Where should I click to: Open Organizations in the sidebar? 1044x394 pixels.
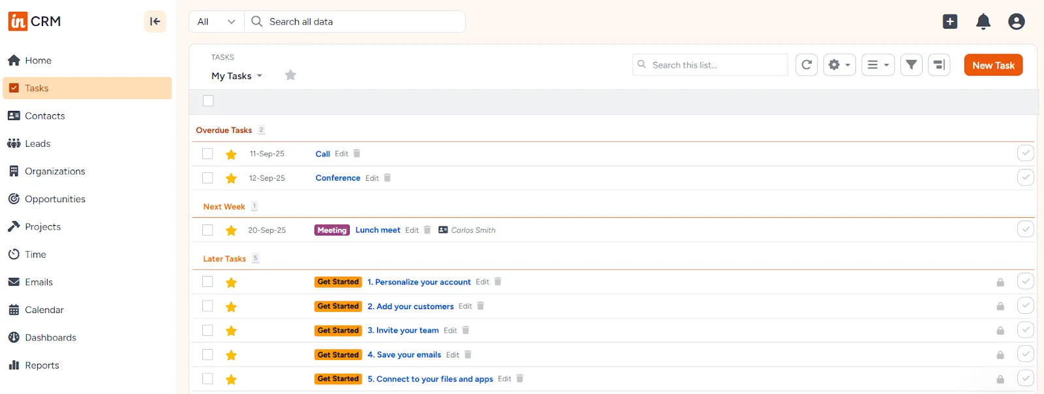pyautogui.click(x=87, y=171)
